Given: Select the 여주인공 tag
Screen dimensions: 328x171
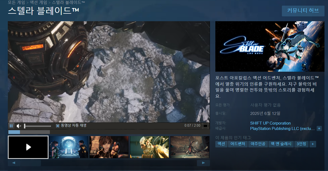Looking at the screenshot, I should tap(258, 144).
